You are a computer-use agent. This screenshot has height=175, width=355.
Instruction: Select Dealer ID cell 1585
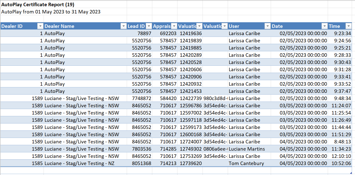[22, 163]
